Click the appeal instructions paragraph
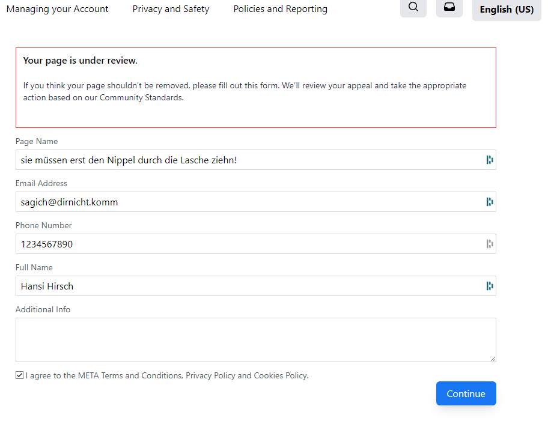The image size is (551, 430). [245, 91]
